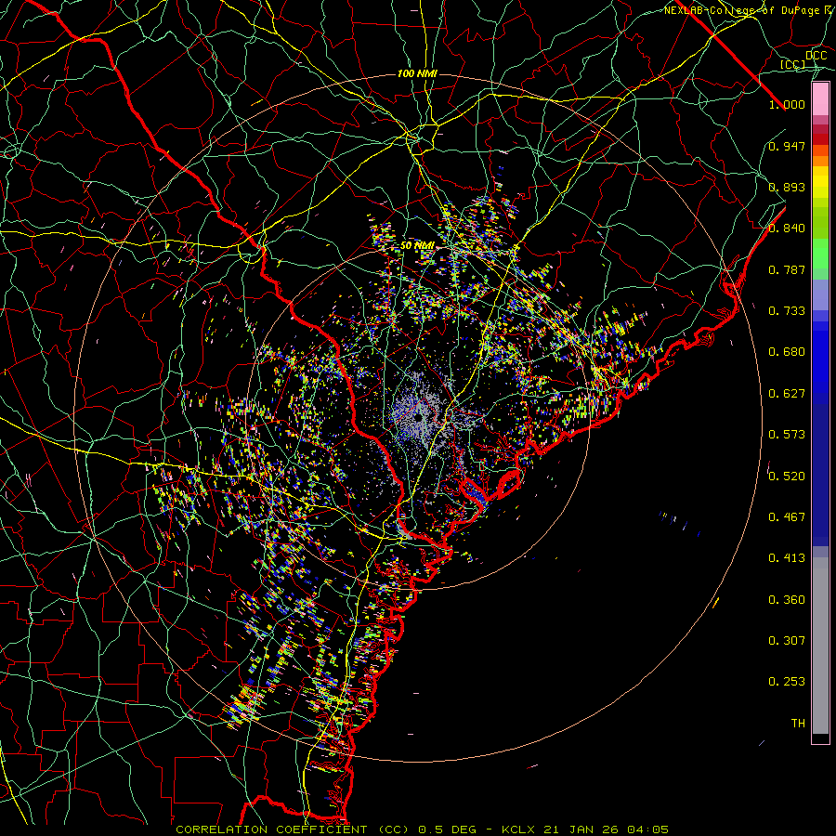Click the "21 JAN 26" date in the caption
This screenshot has width=836, height=836.
click(x=581, y=829)
